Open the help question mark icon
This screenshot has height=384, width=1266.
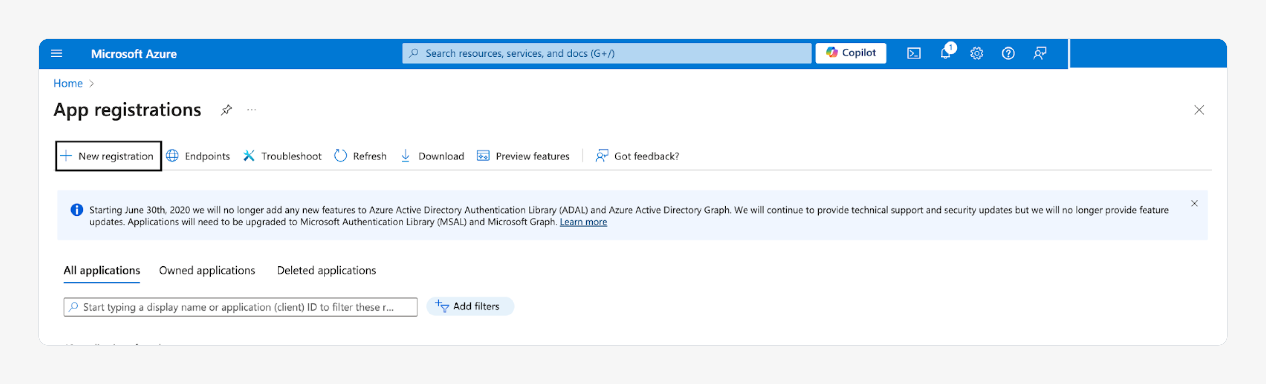tap(1008, 54)
